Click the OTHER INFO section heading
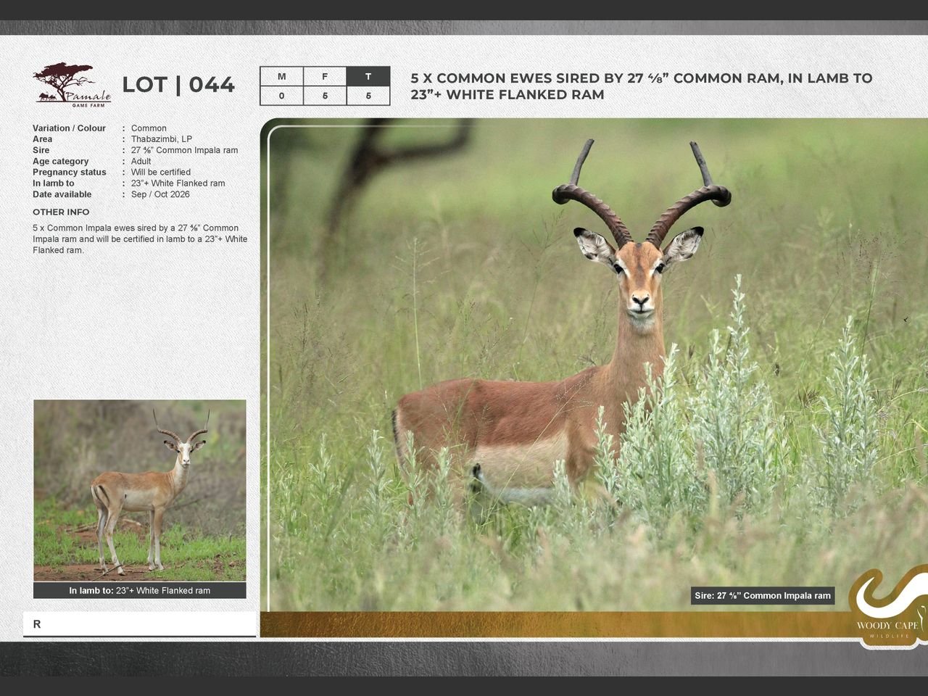Screen dimensions: 928x696 click(61, 212)
